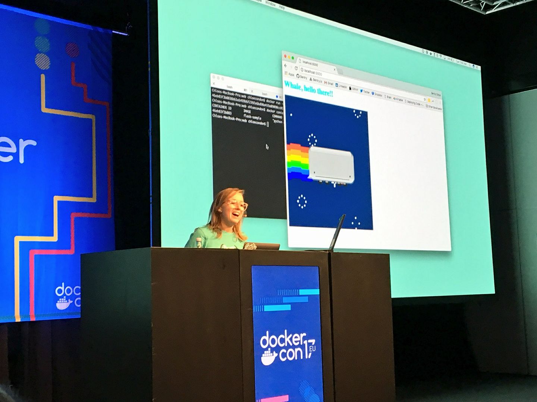Open the Help menu in menu bar
This screenshot has width=537, height=402.
[282, 7]
